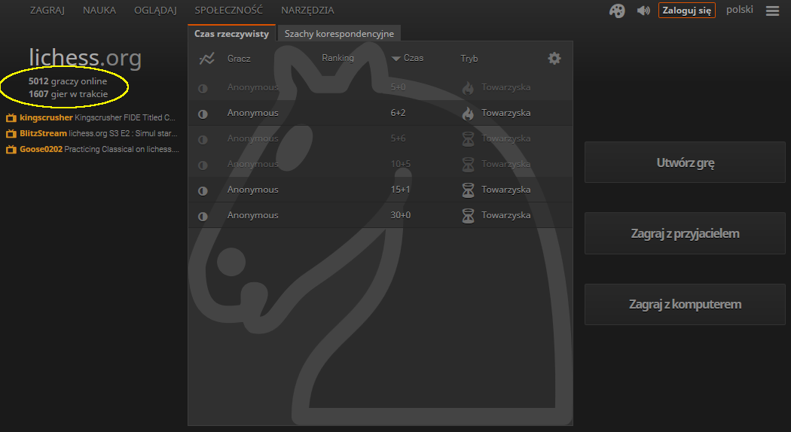Open the OGLĄDAJ menu

click(155, 10)
